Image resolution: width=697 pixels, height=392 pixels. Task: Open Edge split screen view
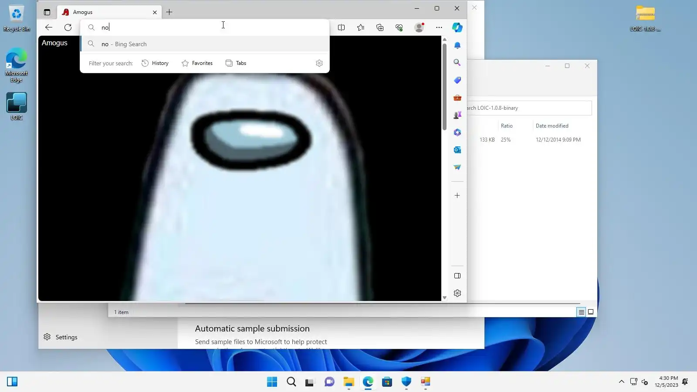tap(342, 27)
